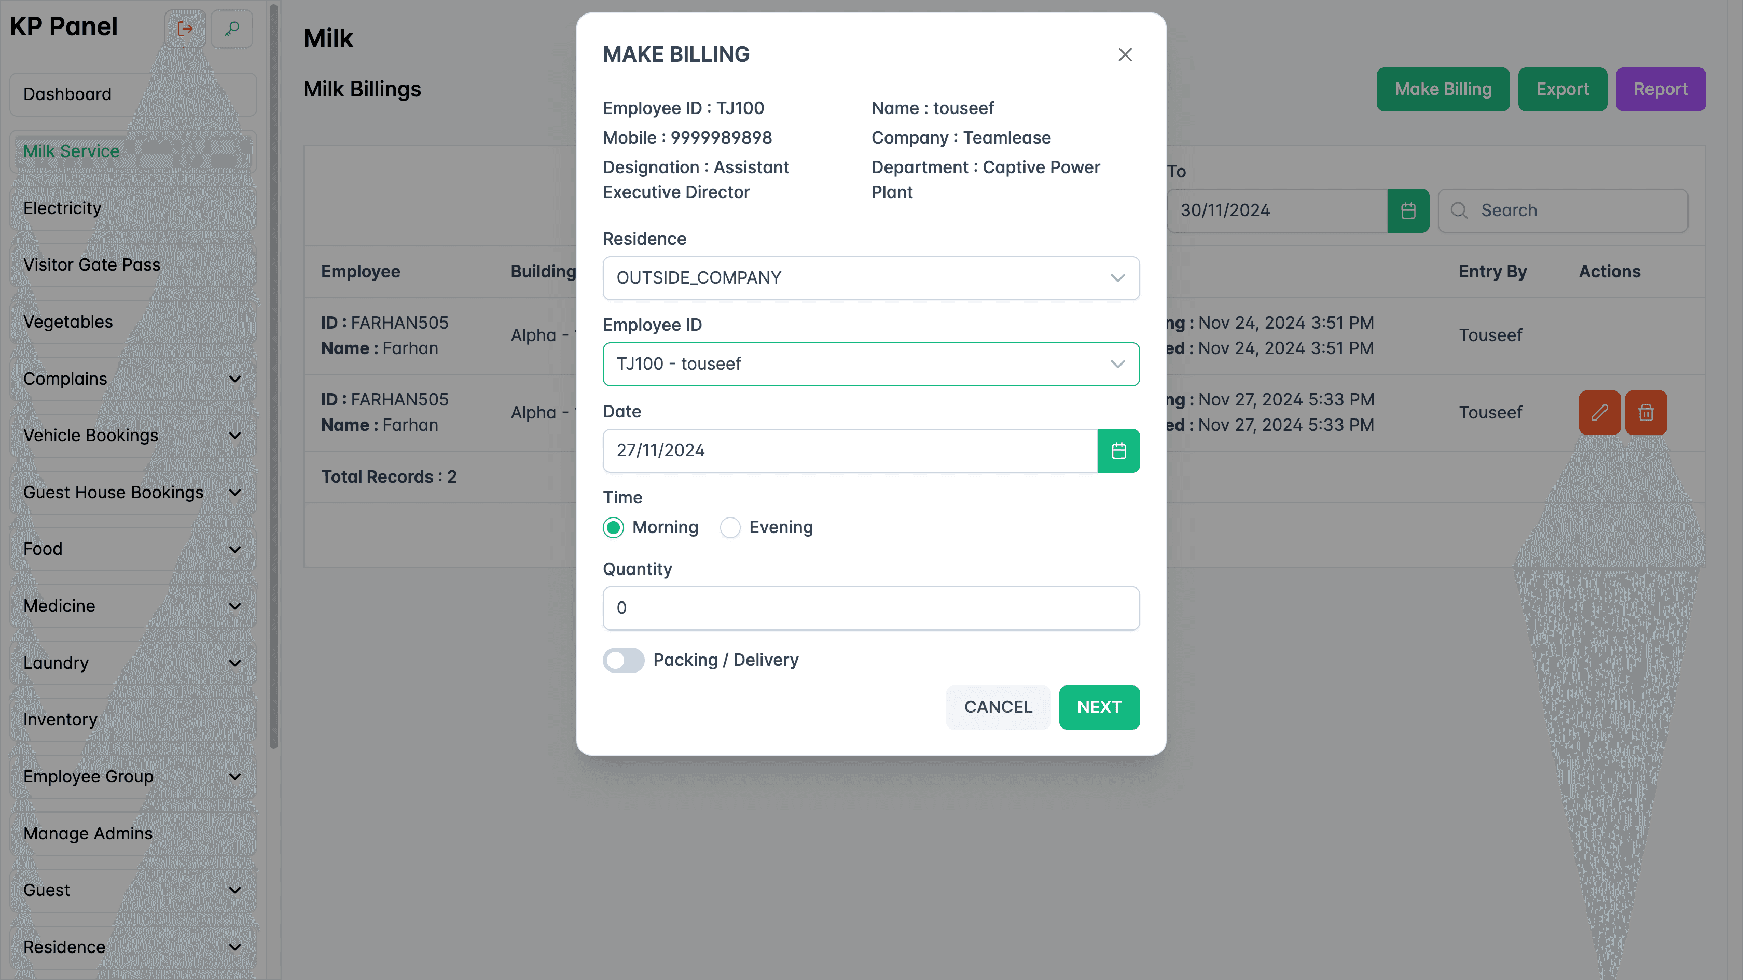
Task: Click the Entry By column header
Action: click(1492, 271)
